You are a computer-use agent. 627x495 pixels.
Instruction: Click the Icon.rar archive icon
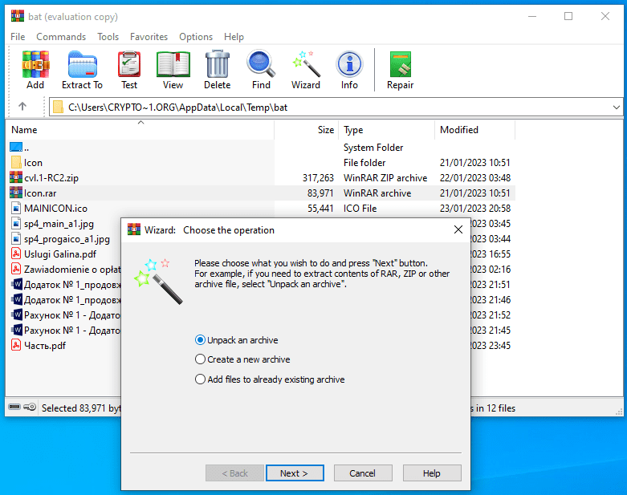[16, 193]
